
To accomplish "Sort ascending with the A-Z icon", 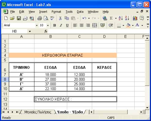I will (121, 18).
